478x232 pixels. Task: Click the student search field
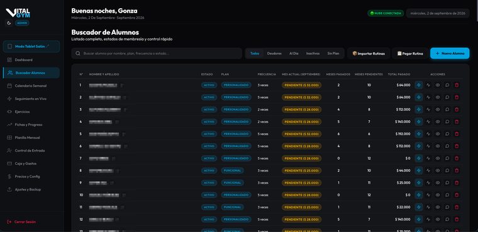point(157,53)
